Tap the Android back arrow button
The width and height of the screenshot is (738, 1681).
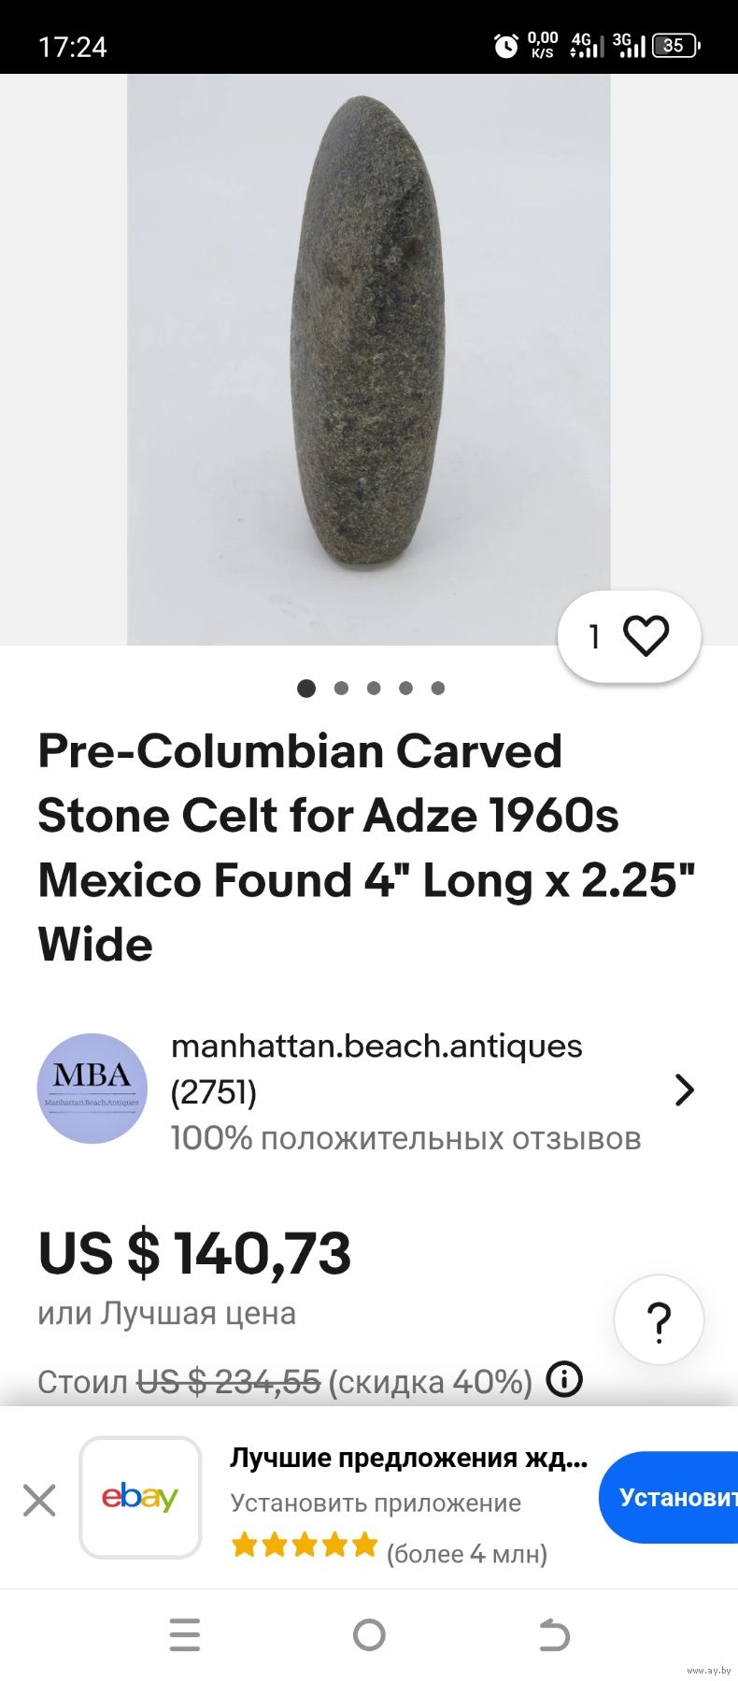(554, 1634)
